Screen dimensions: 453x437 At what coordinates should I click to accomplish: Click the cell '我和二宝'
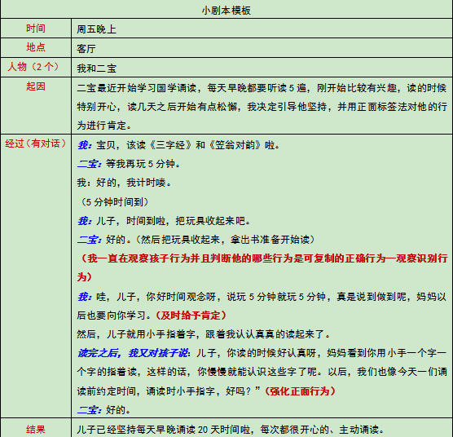coord(96,68)
